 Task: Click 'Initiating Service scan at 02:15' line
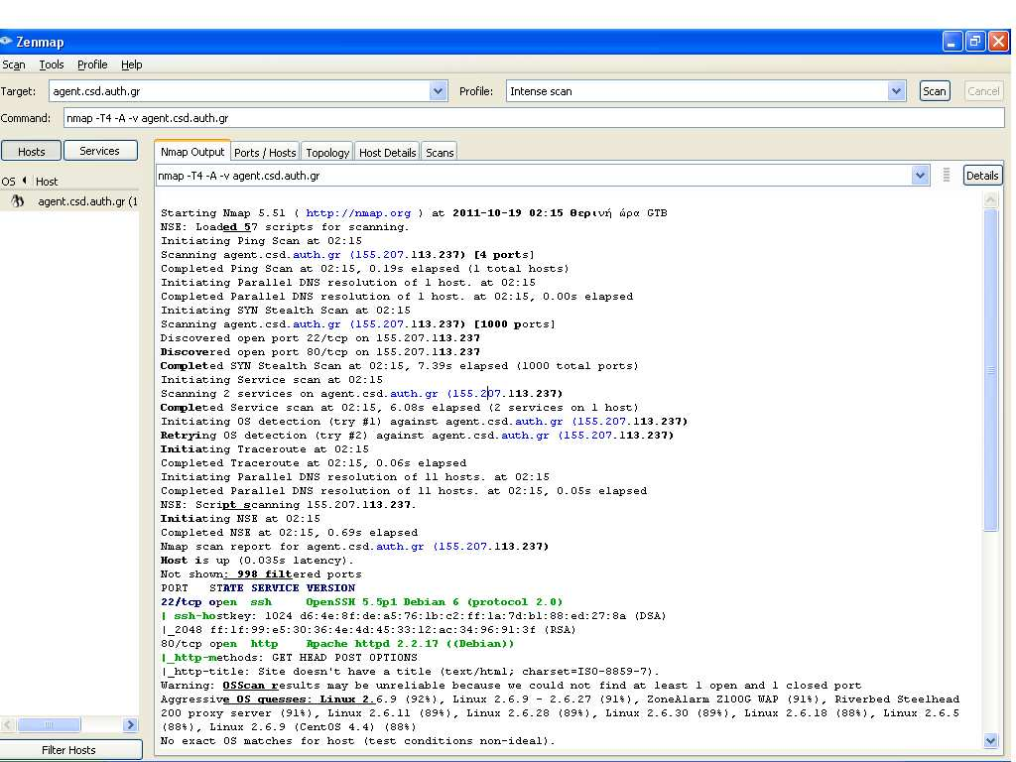pyautogui.click(x=272, y=380)
